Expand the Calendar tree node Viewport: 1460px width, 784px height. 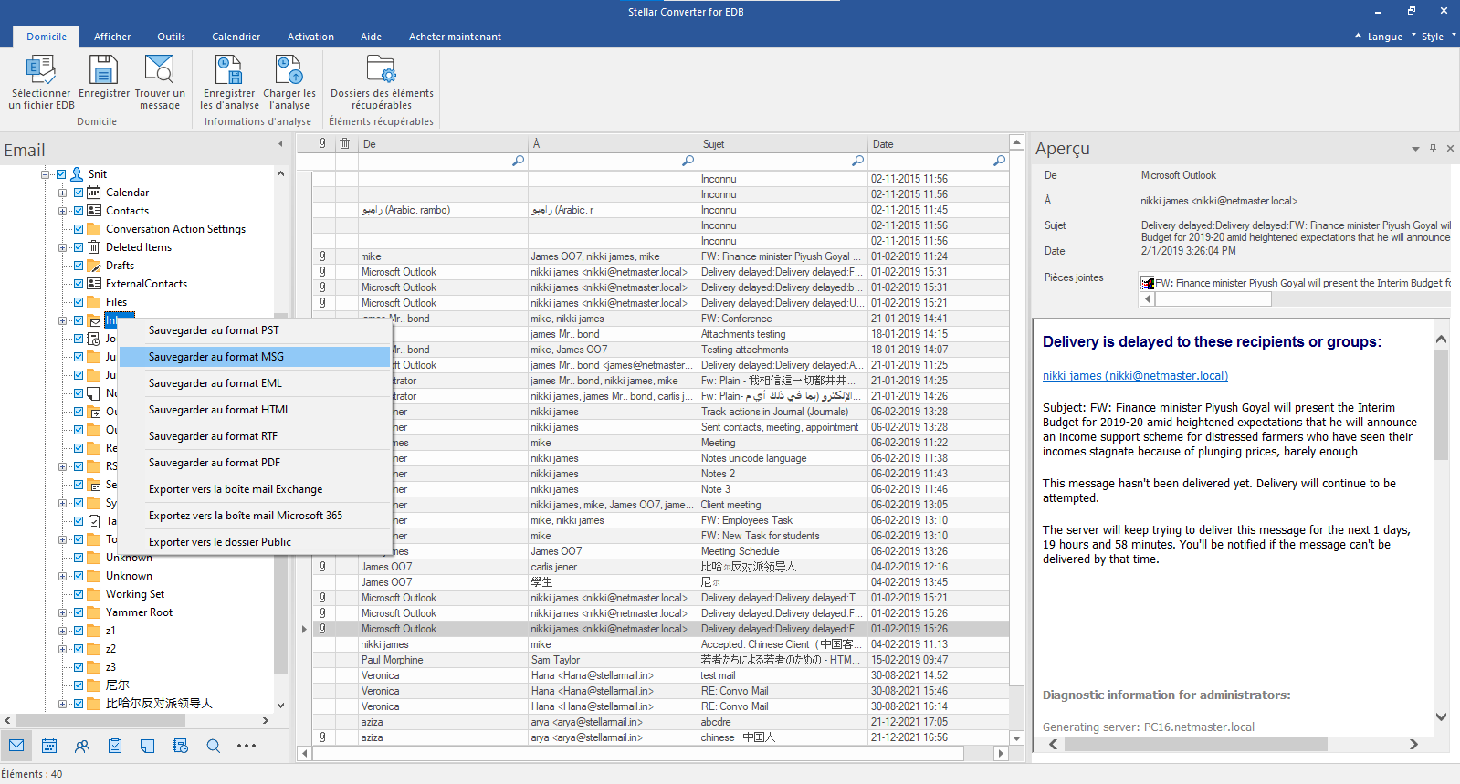(62, 193)
